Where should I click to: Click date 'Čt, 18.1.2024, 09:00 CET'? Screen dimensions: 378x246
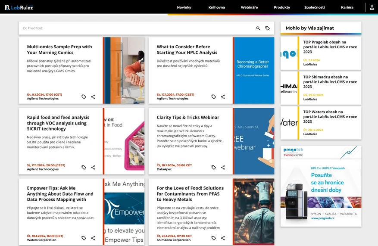174,165
